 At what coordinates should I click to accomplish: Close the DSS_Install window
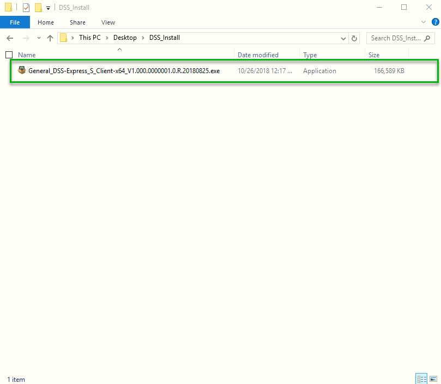428,7
